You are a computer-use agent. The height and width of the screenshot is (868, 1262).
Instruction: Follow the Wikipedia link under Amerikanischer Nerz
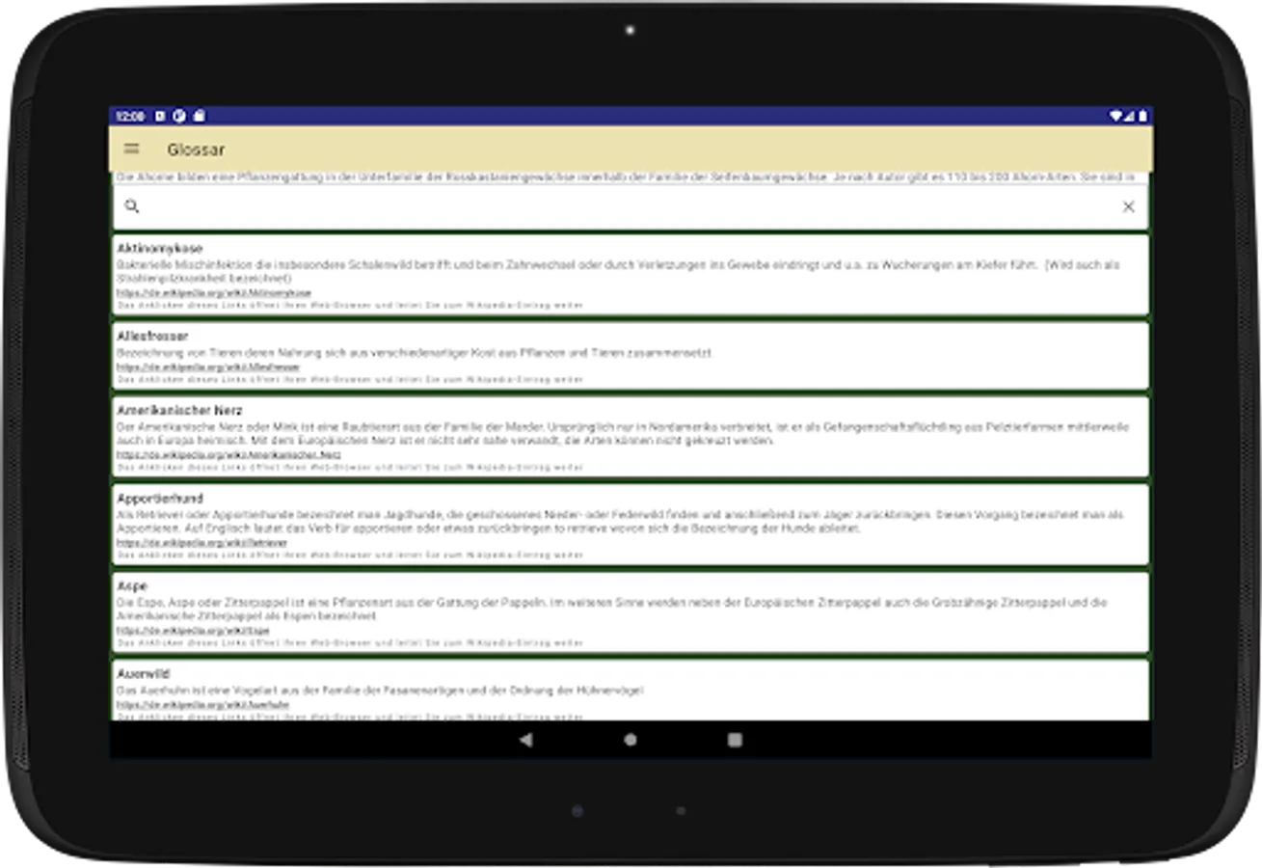[229, 454]
